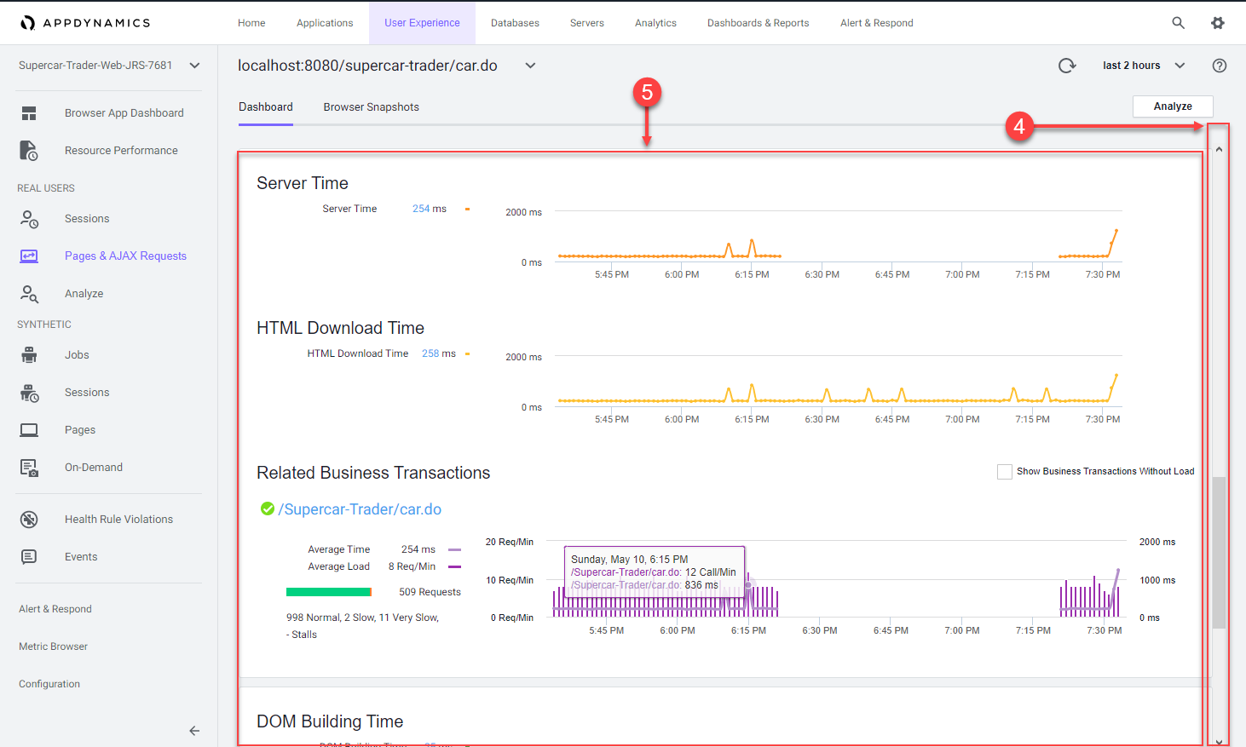Enable Show Business Transactions Without Load
Image resolution: width=1246 pixels, height=747 pixels.
pos(1005,472)
